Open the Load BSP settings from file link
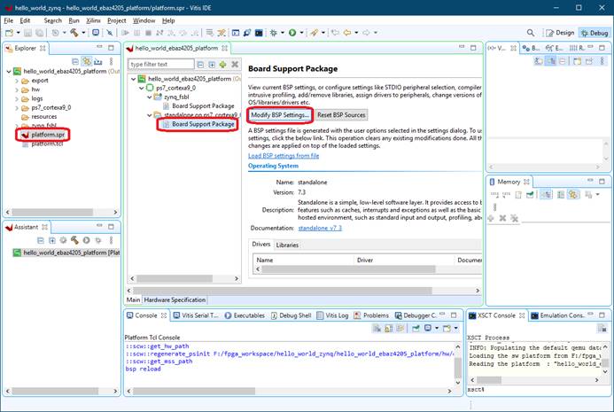Screen dimensions: 614x412 [283, 156]
